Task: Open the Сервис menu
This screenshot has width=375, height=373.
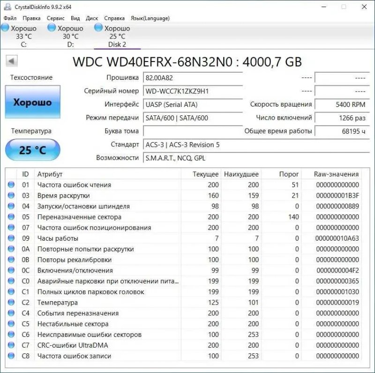Action: (x=55, y=18)
